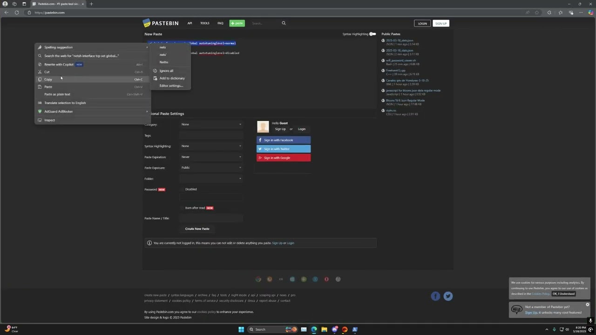Select Translate selection to English
This screenshot has width=596, height=335.
[x=93, y=103]
